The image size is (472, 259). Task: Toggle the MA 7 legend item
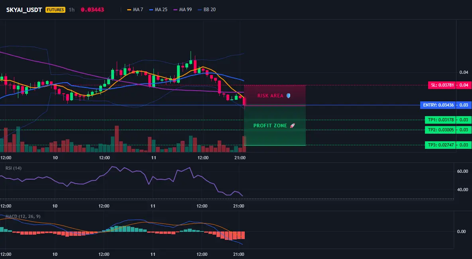coord(135,10)
